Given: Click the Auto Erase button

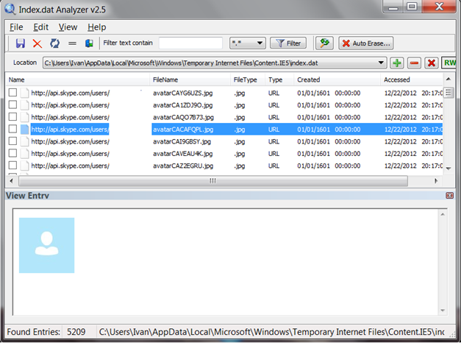Looking at the screenshot, I should click(366, 43).
